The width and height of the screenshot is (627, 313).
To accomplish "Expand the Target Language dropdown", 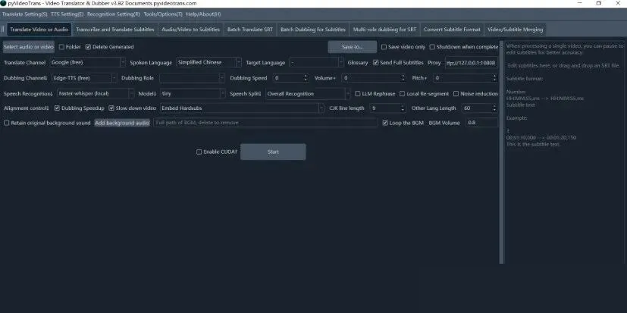I will [316, 62].
